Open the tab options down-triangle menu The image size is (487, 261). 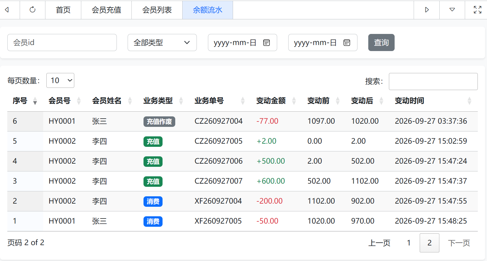tap(452, 10)
